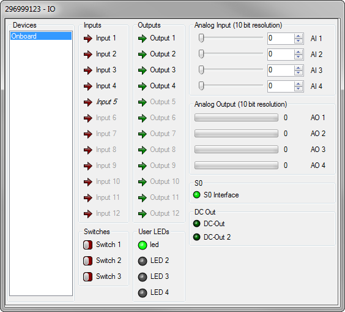Image resolution: width=345 pixels, height=312 pixels.
Task: Click the AO 3 progress bar
Action: click(236, 150)
